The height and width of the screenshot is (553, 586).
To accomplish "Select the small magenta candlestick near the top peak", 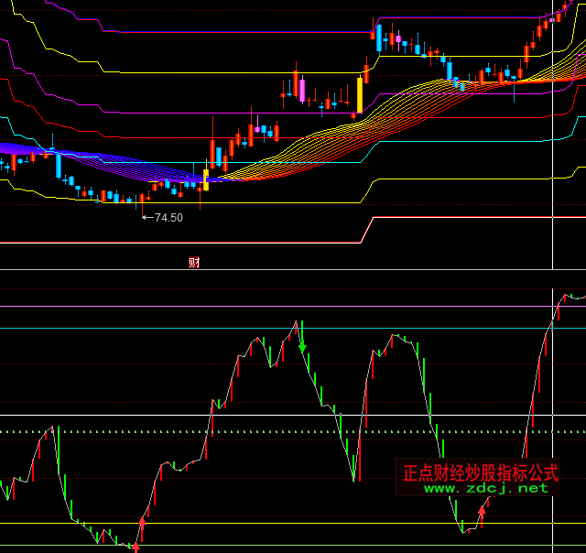I will [x=398, y=40].
